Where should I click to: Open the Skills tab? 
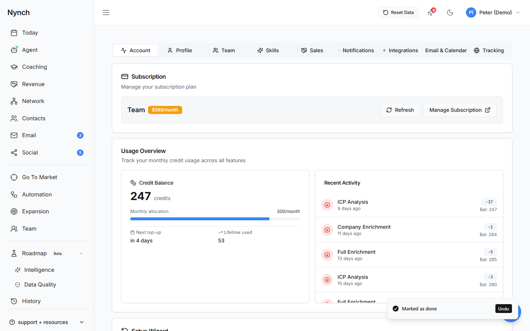(x=268, y=50)
